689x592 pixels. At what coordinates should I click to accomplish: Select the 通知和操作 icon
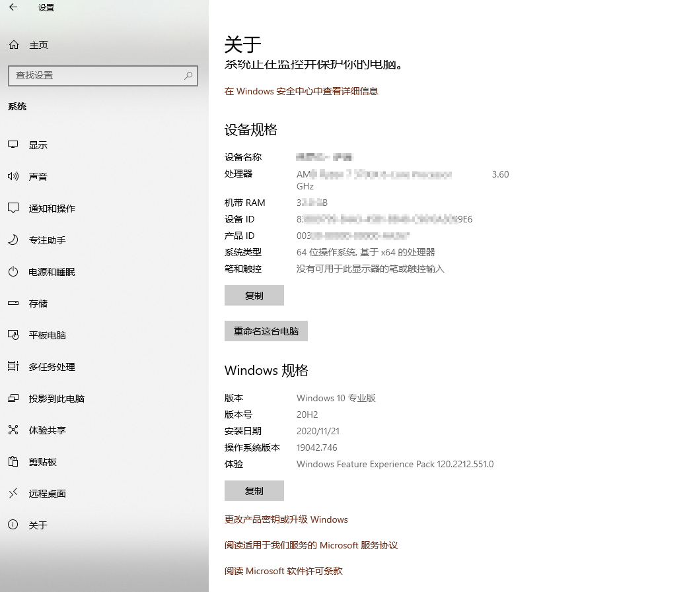click(13, 208)
